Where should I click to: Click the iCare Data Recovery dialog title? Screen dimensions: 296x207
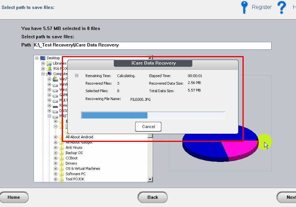coord(154,63)
